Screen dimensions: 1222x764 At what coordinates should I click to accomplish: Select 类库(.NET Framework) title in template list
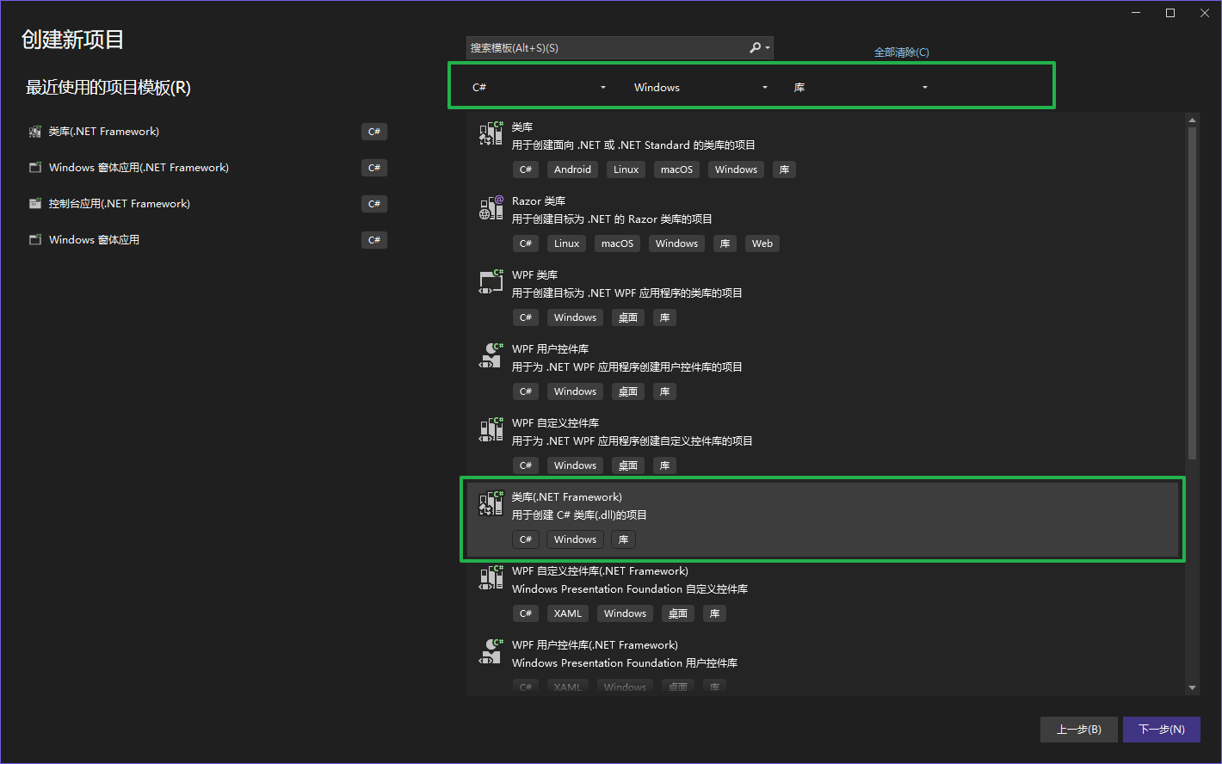point(567,497)
